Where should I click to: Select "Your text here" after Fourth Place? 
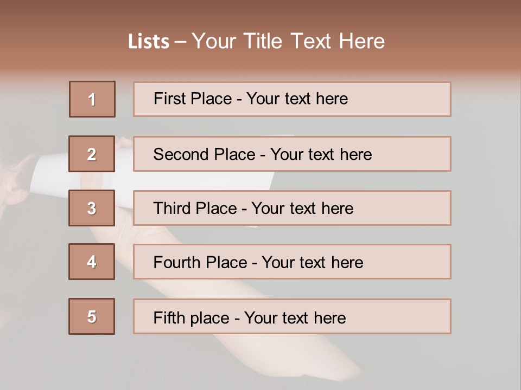(x=312, y=263)
